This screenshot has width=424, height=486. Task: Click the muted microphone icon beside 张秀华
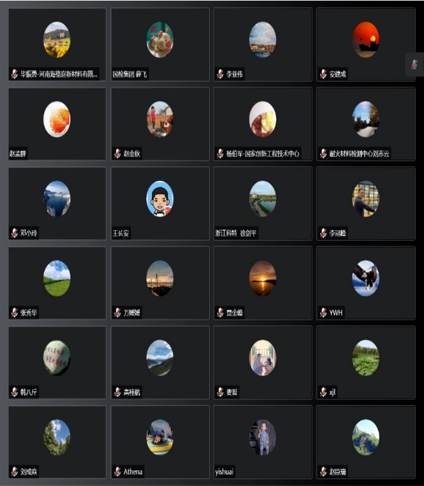(14, 313)
